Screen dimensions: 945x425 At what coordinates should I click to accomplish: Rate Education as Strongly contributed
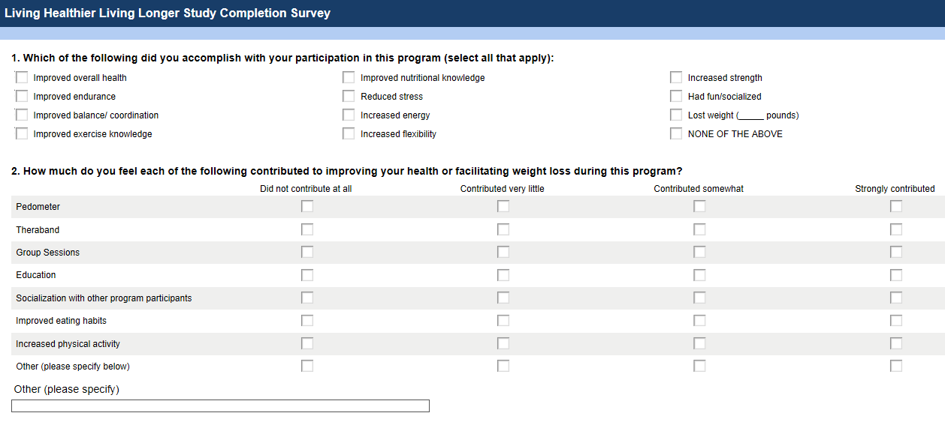point(896,275)
